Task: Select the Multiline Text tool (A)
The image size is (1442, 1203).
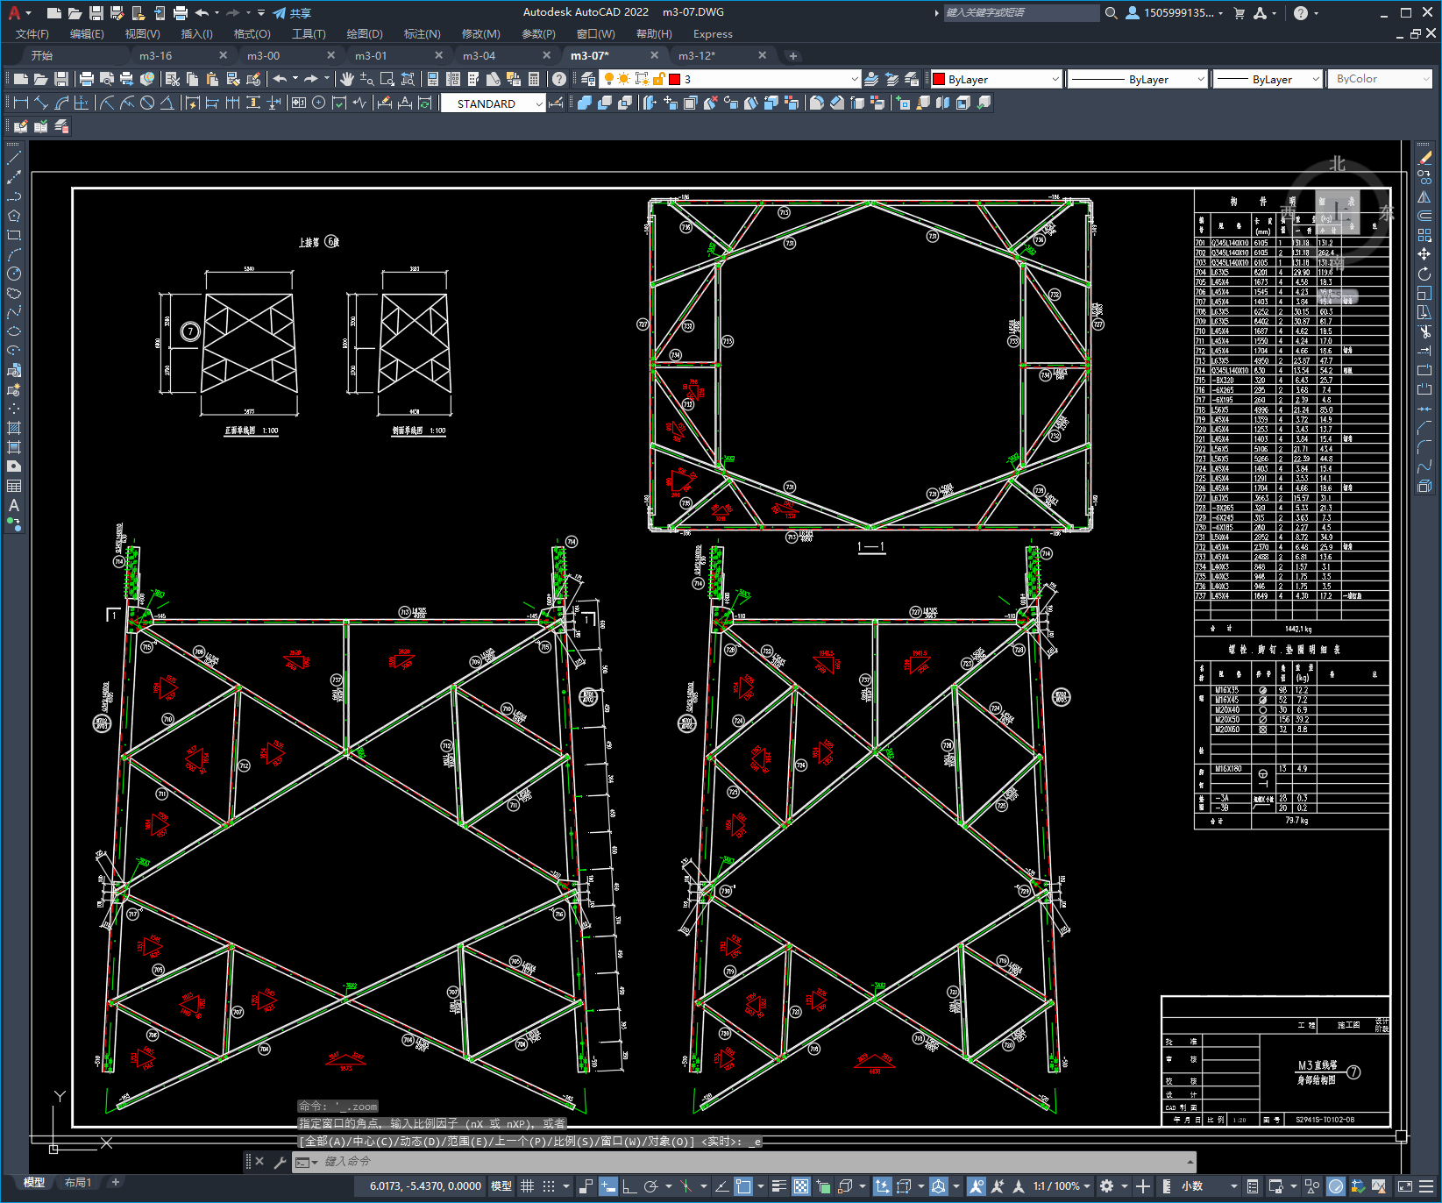Action: point(14,505)
